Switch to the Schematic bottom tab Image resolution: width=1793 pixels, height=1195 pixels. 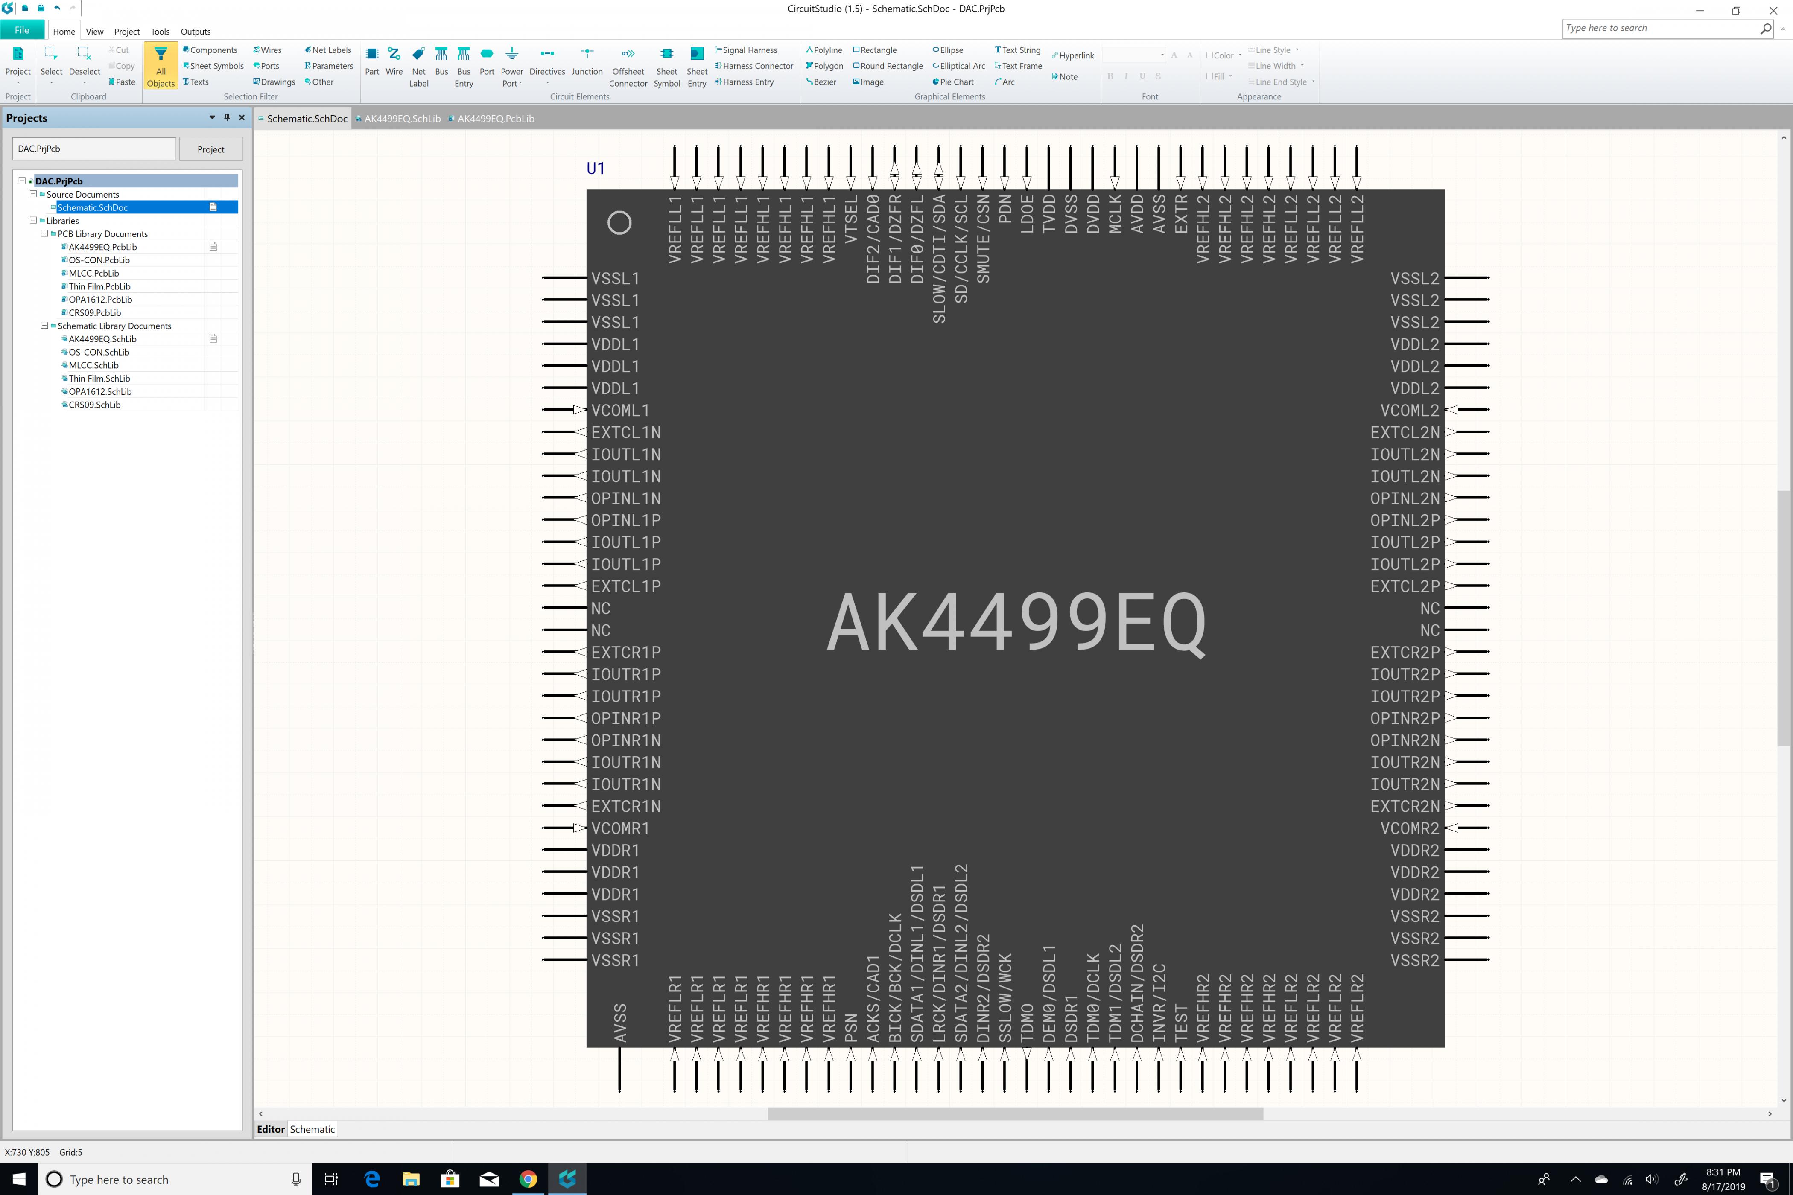pyautogui.click(x=312, y=1129)
